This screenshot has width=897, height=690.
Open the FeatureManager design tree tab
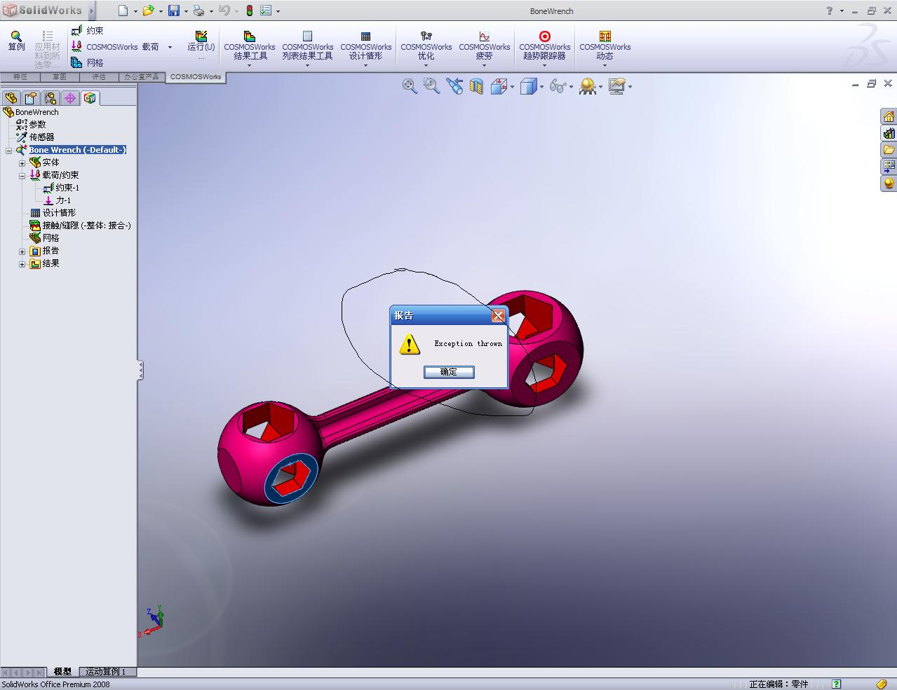(11, 98)
